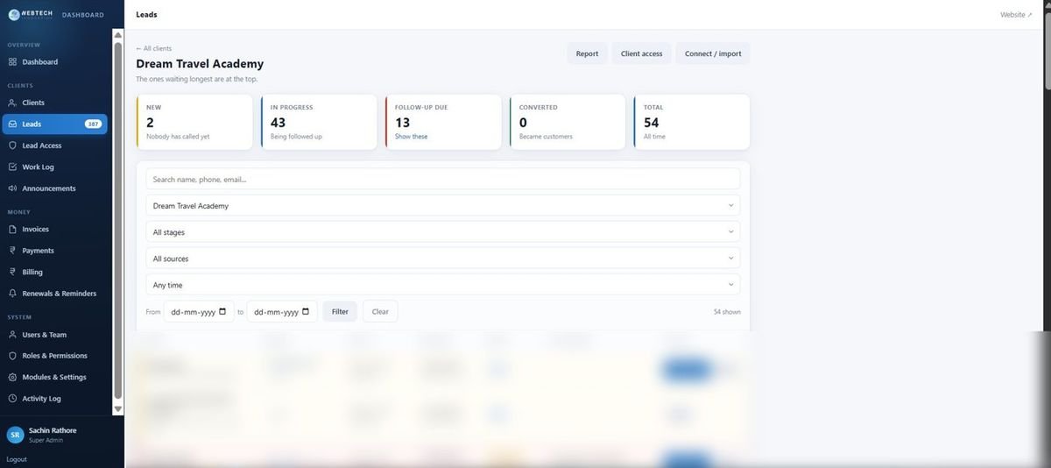The height and width of the screenshot is (468, 1051).
Task: Open Roles & Permissions menu item
Action: coord(54,356)
